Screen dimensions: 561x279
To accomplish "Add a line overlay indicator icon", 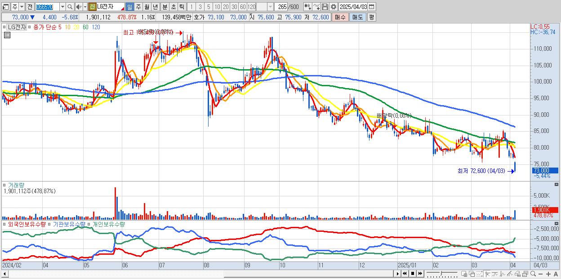I will click(x=316, y=7).
